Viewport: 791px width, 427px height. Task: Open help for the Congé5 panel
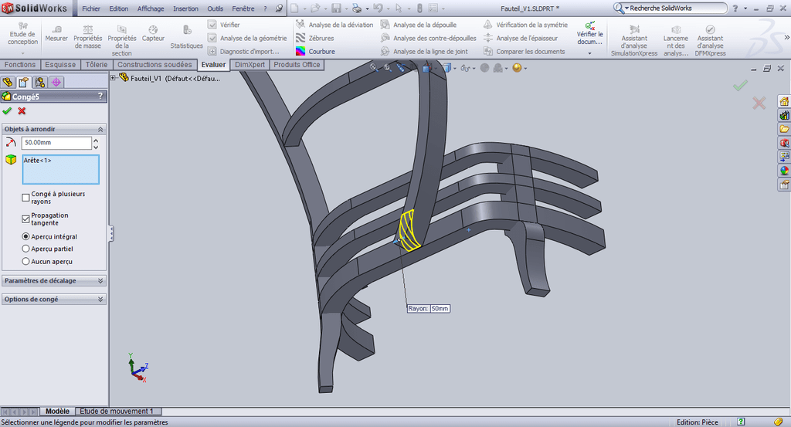tap(100, 96)
